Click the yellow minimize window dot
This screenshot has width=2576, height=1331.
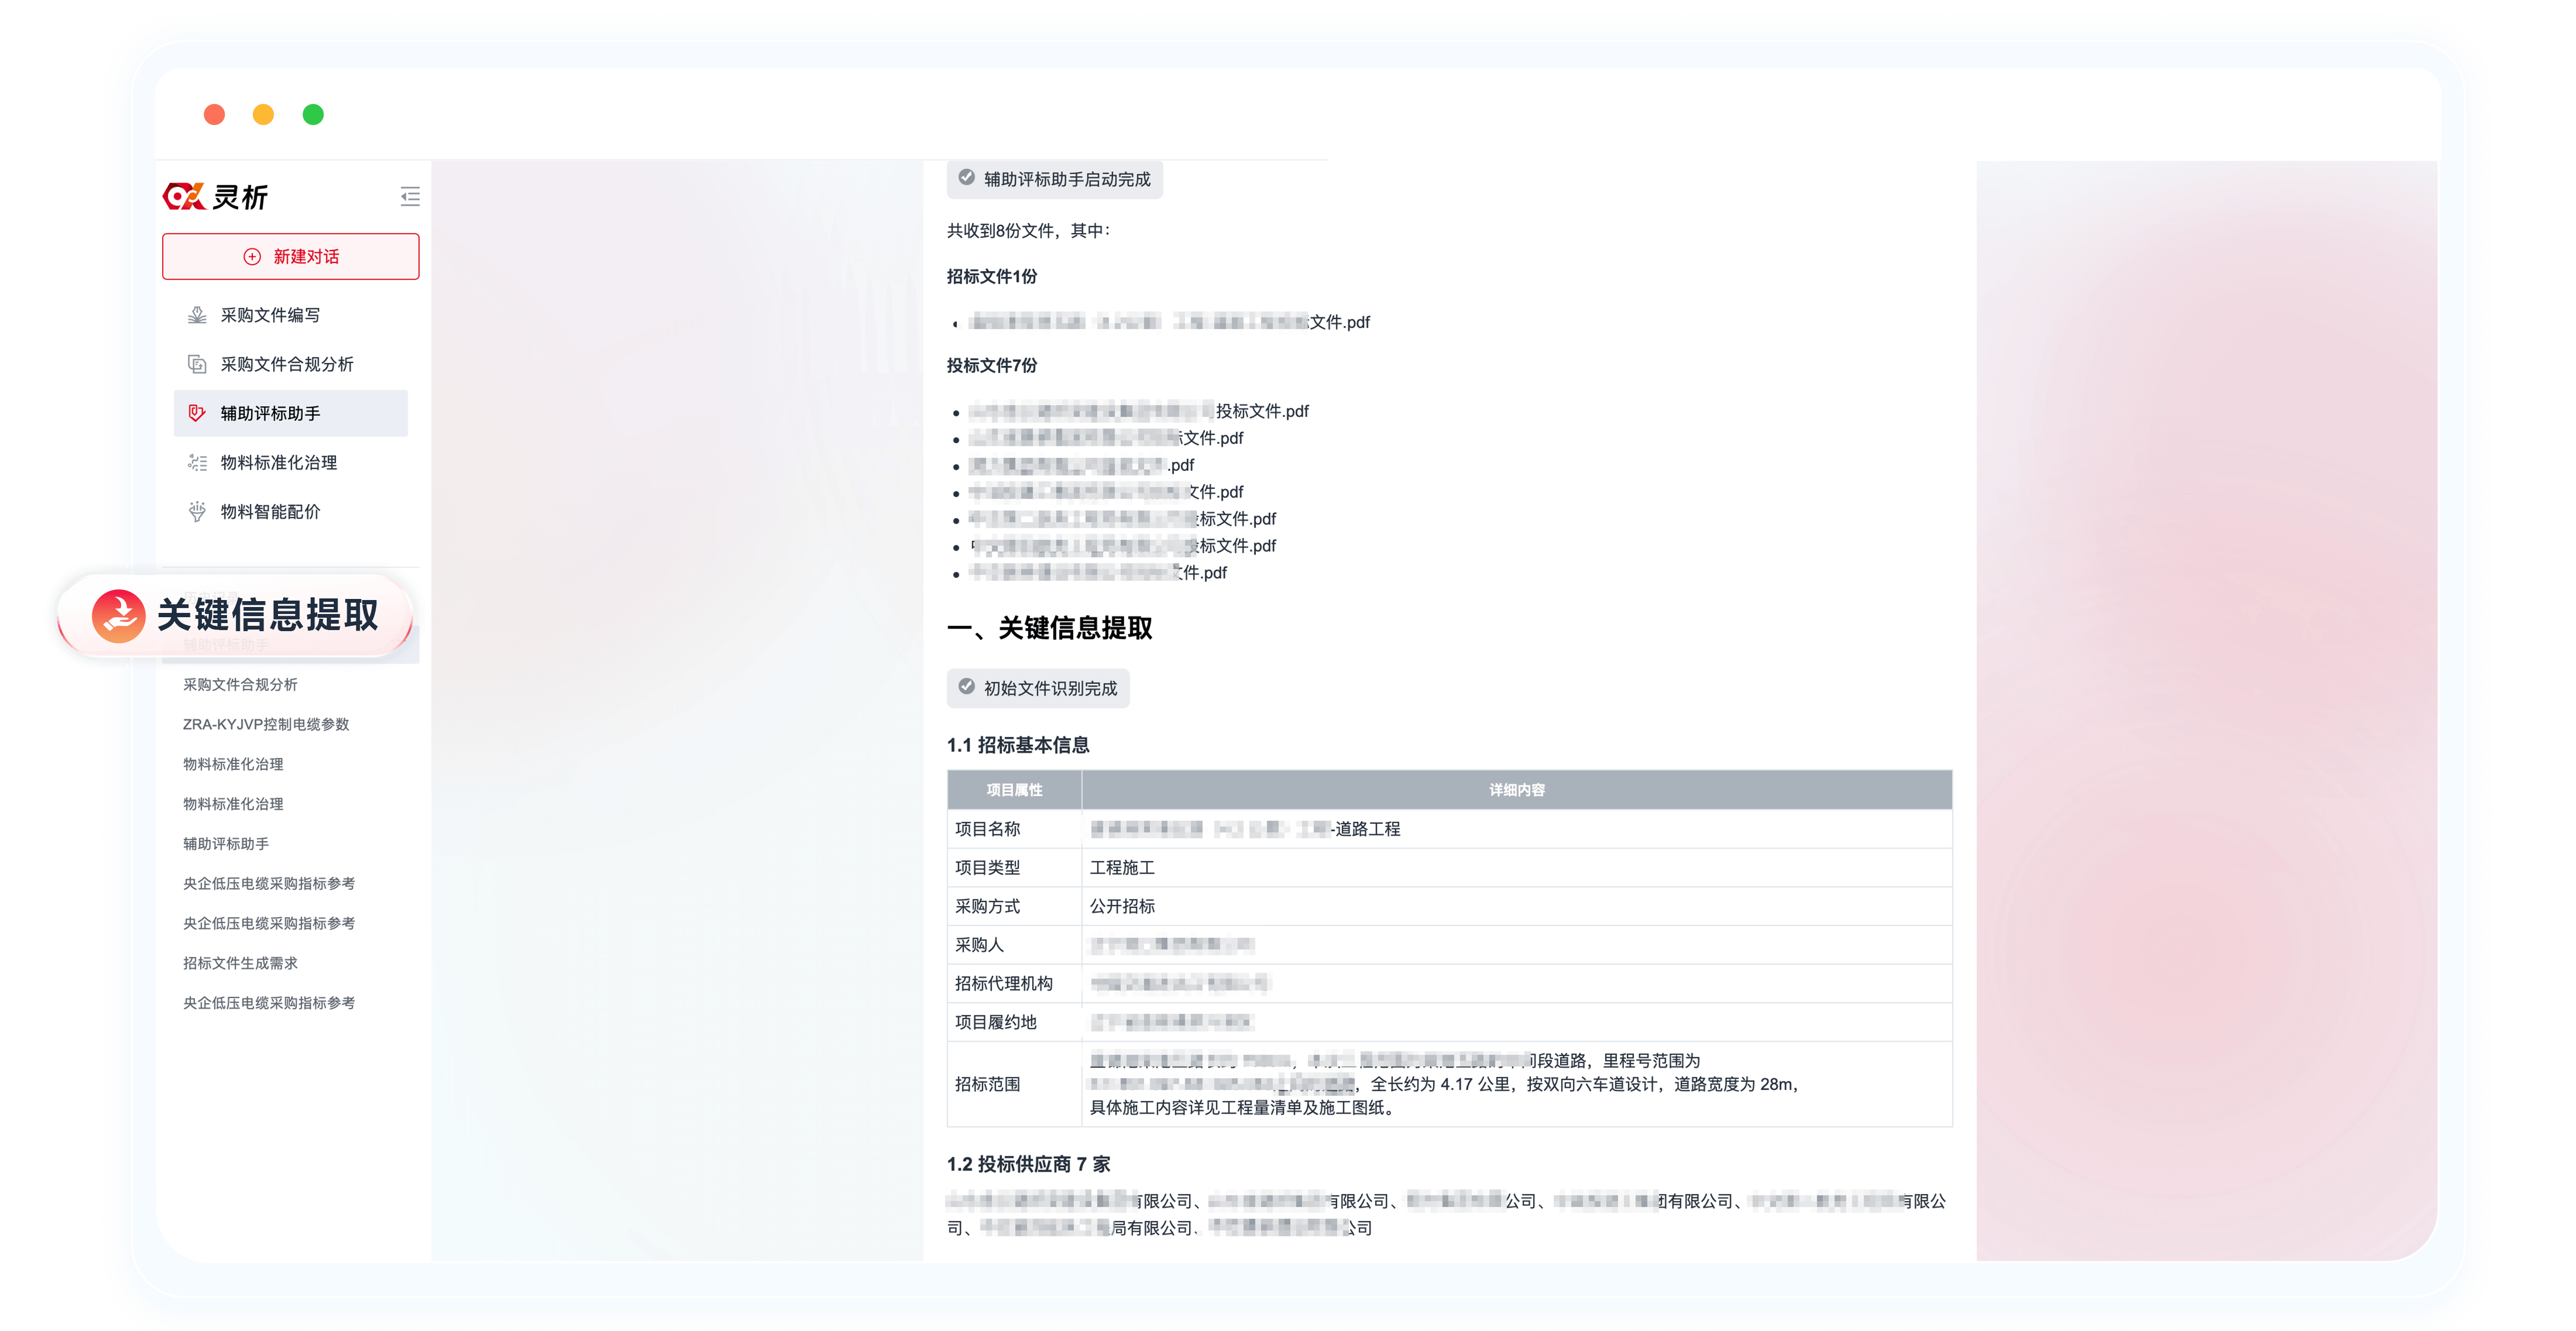click(263, 114)
